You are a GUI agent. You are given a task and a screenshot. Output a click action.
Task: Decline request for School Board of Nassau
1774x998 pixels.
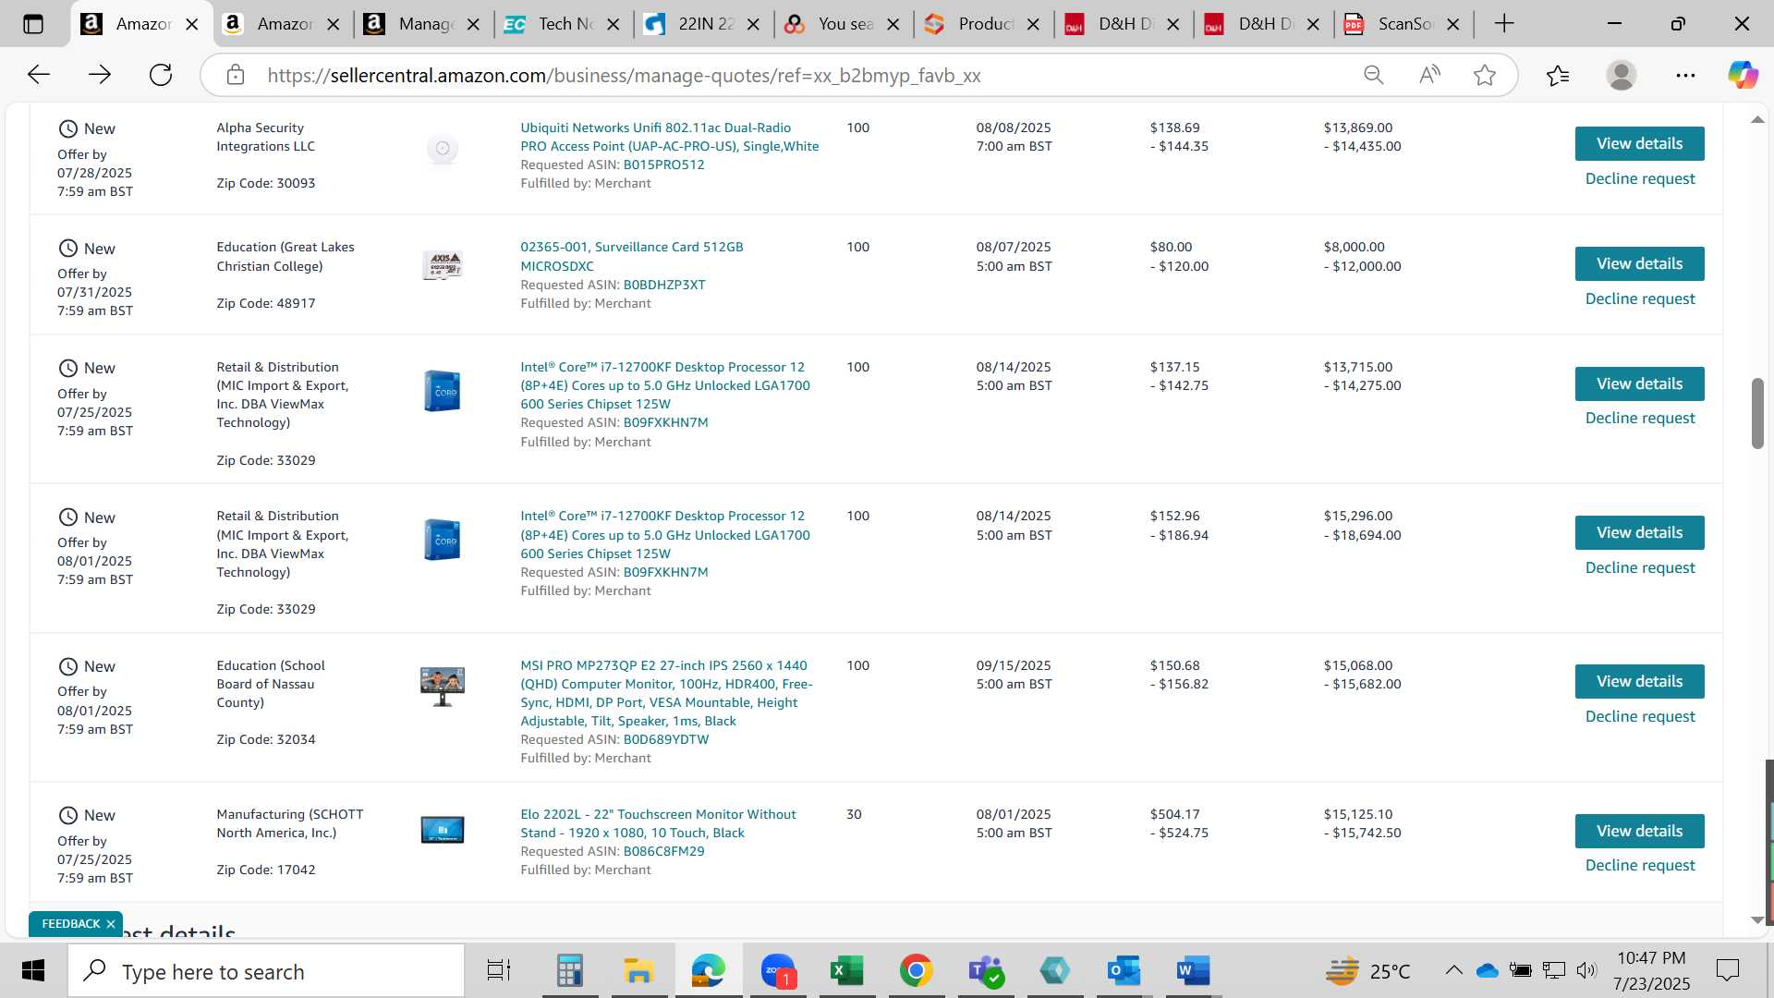[x=1640, y=716]
